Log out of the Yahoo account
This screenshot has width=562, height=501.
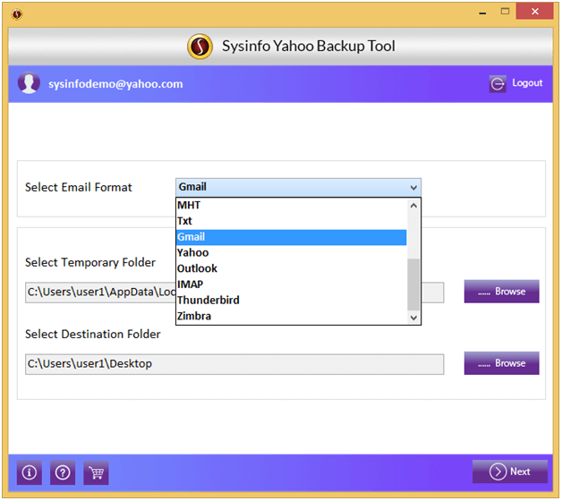tap(516, 84)
